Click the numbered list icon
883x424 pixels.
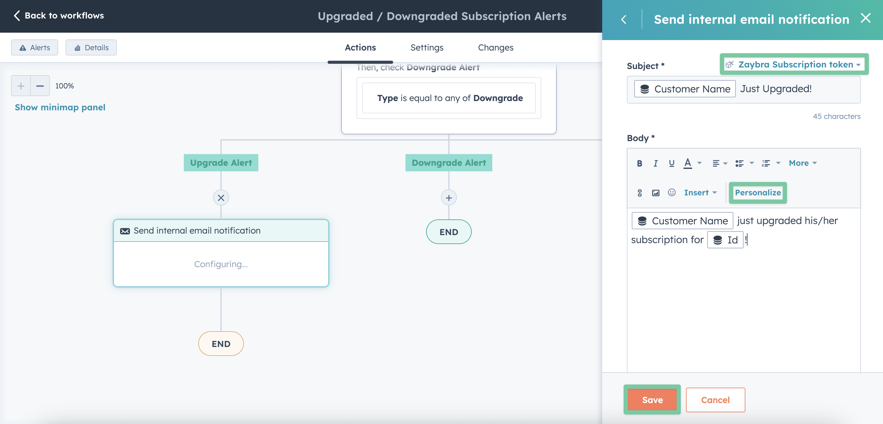(766, 163)
